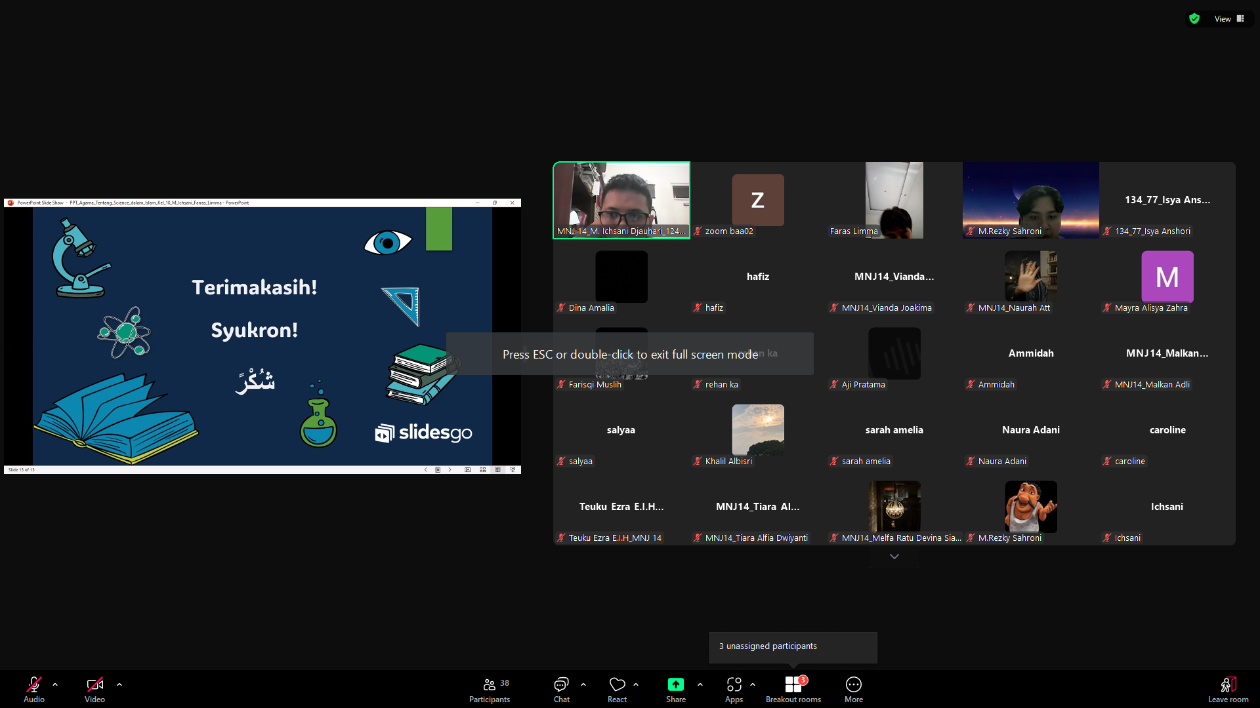The height and width of the screenshot is (708, 1260).
Task: Open the React emoji menu
Action: coord(617,689)
